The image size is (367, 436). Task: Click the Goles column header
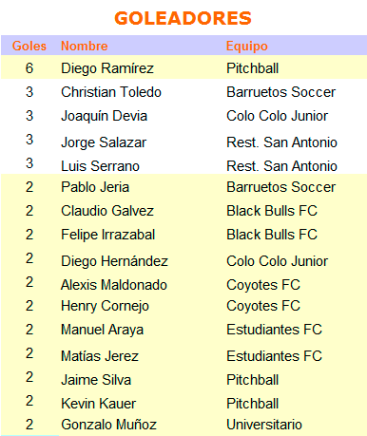[29, 46]
